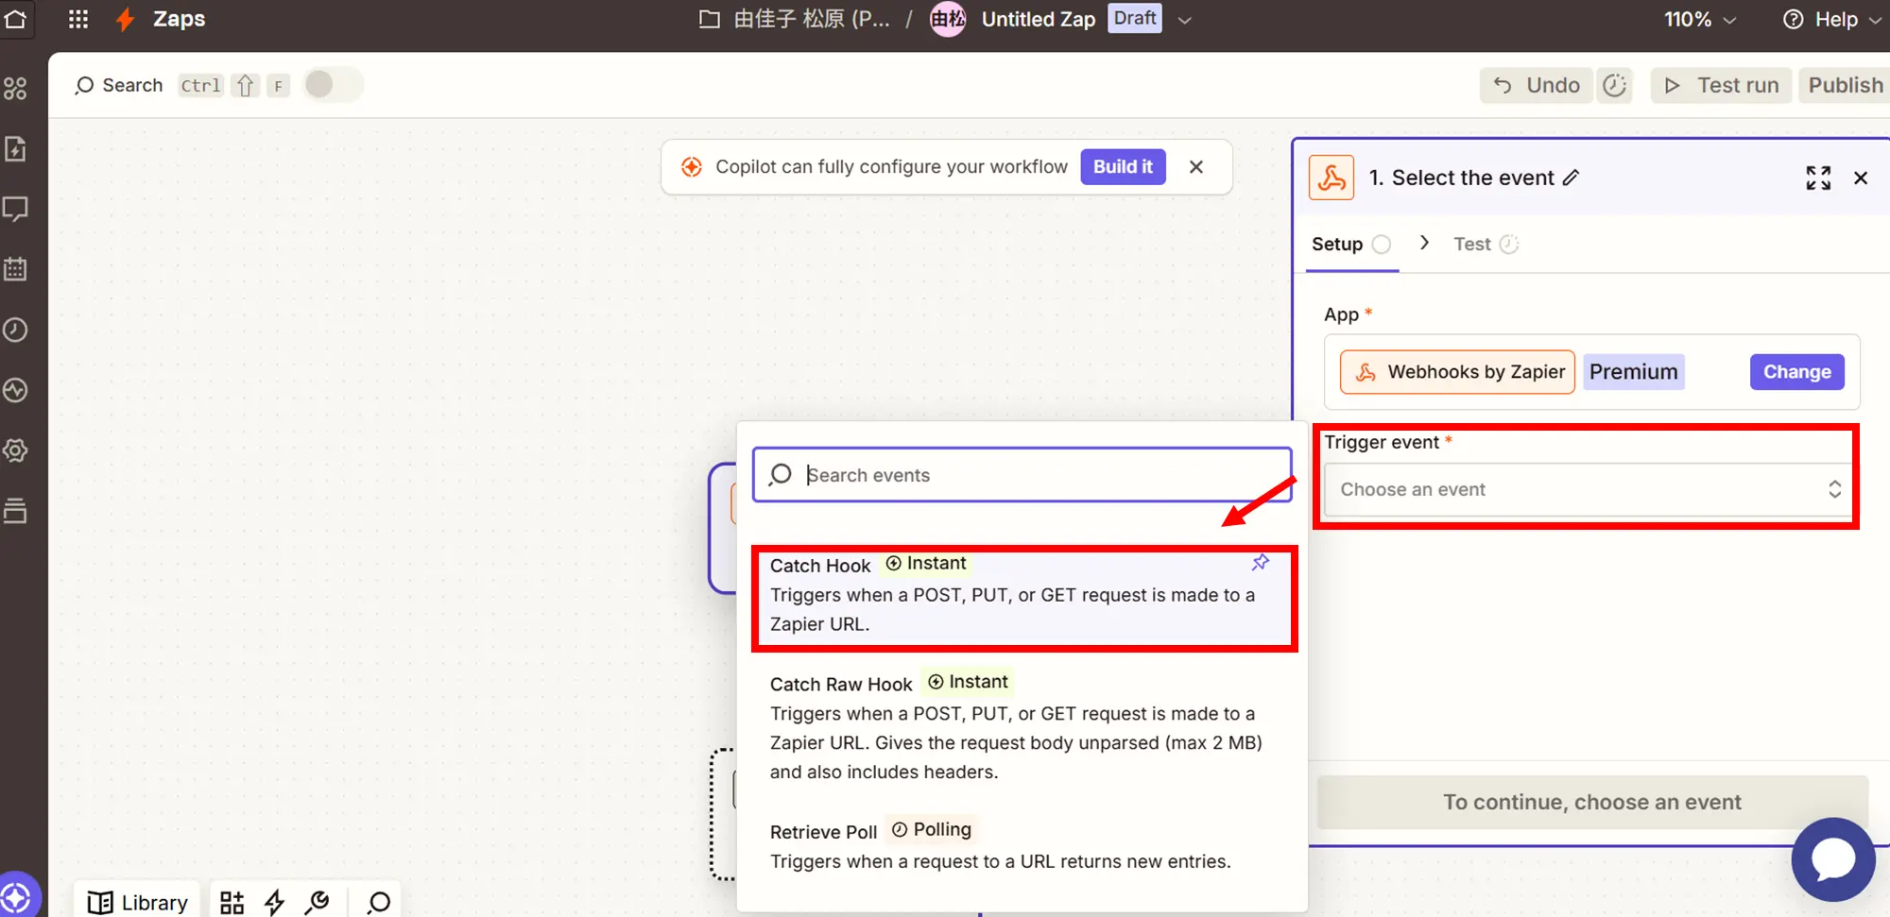Open the apps grid menu icon
The width and height of the screenshot is (1890, 917).
[78, 19]
